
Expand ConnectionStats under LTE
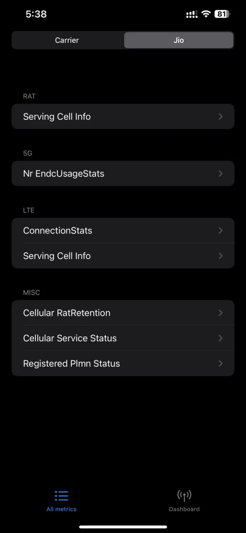123,230
